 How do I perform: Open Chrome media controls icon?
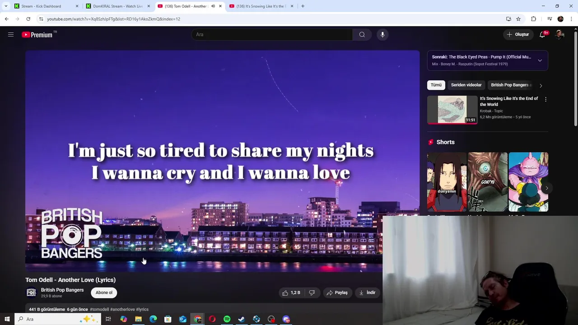tap(550, 19)
